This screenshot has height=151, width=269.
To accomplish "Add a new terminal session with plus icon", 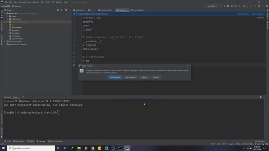I will coord(23,97).
